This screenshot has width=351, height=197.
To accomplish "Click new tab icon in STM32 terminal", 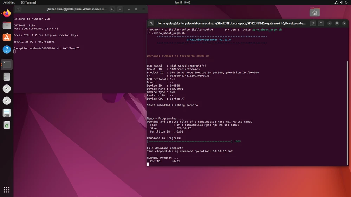I will click(151, 23).
